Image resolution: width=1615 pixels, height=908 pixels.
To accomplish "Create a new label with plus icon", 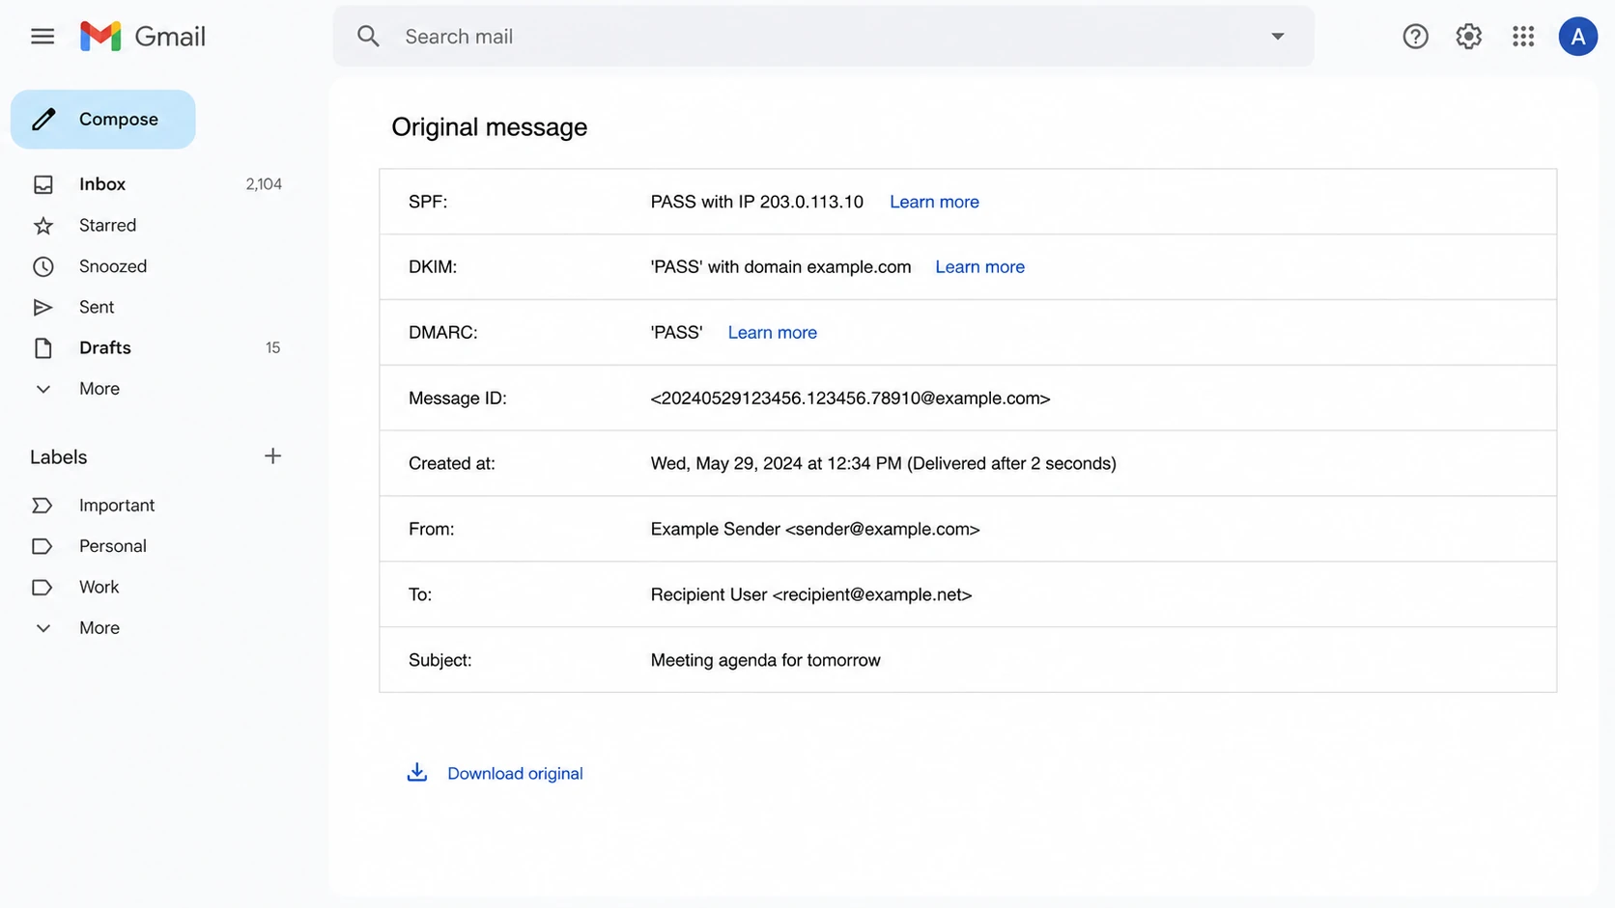I will [x=272, y=456].
